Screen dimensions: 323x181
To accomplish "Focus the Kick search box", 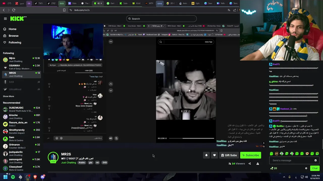I will click(161, 19).
